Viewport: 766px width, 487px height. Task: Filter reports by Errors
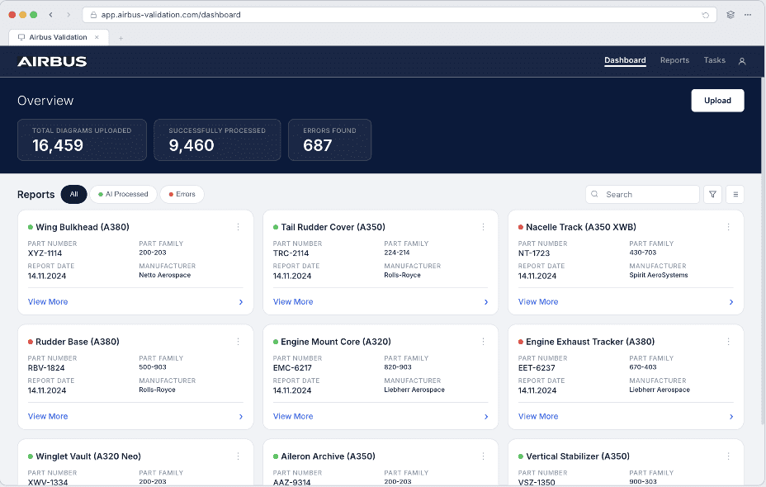click(182, 195)
